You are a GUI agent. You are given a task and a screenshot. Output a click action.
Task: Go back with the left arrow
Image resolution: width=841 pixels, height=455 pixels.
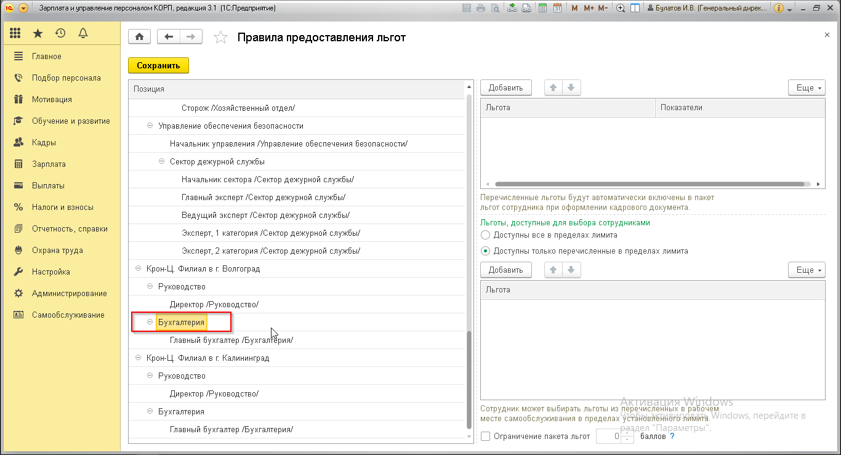(169, 37)
